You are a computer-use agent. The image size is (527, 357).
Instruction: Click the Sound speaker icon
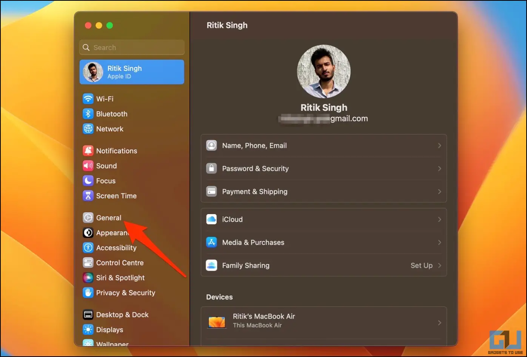click(x=88, y=166)
